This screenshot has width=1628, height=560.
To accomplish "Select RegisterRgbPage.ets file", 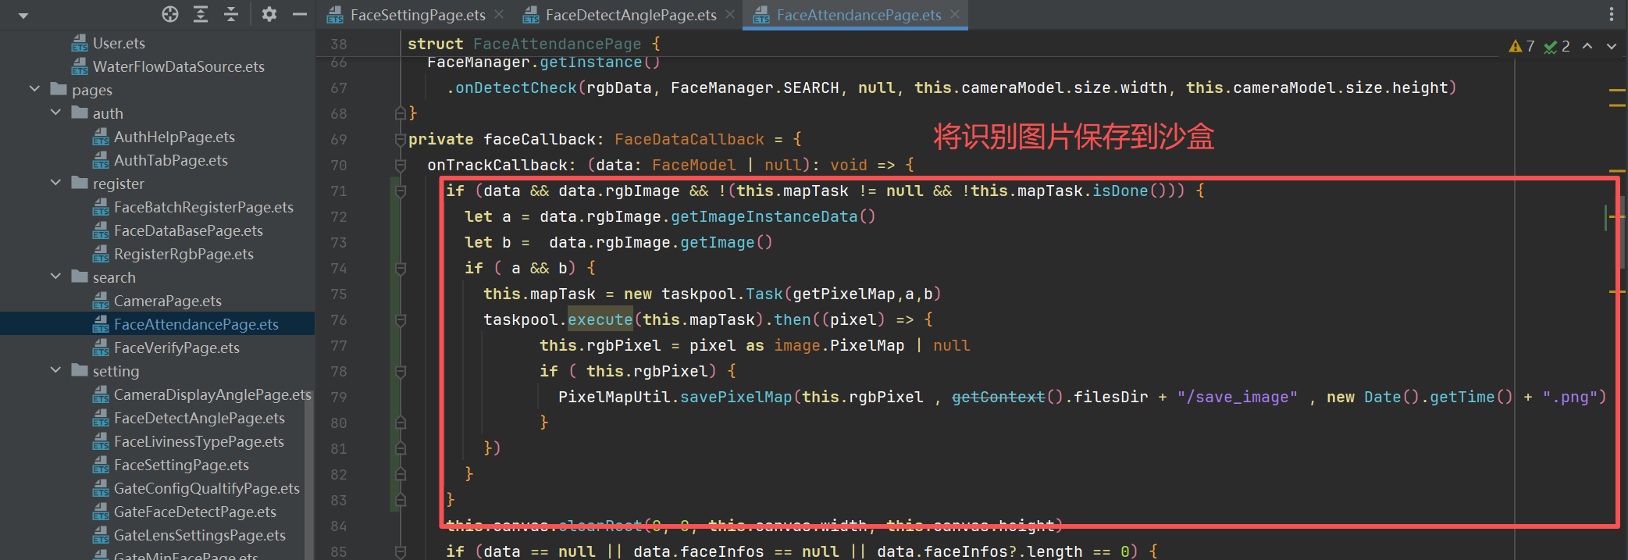I will point(183,254).
